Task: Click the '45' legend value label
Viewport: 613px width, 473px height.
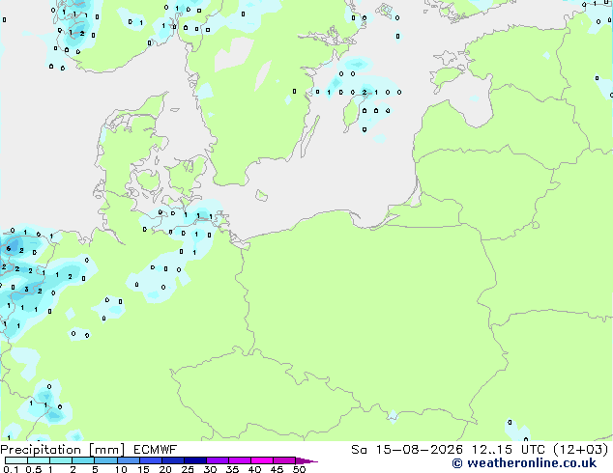Action: pyautogui.click(x=277, y=469)
